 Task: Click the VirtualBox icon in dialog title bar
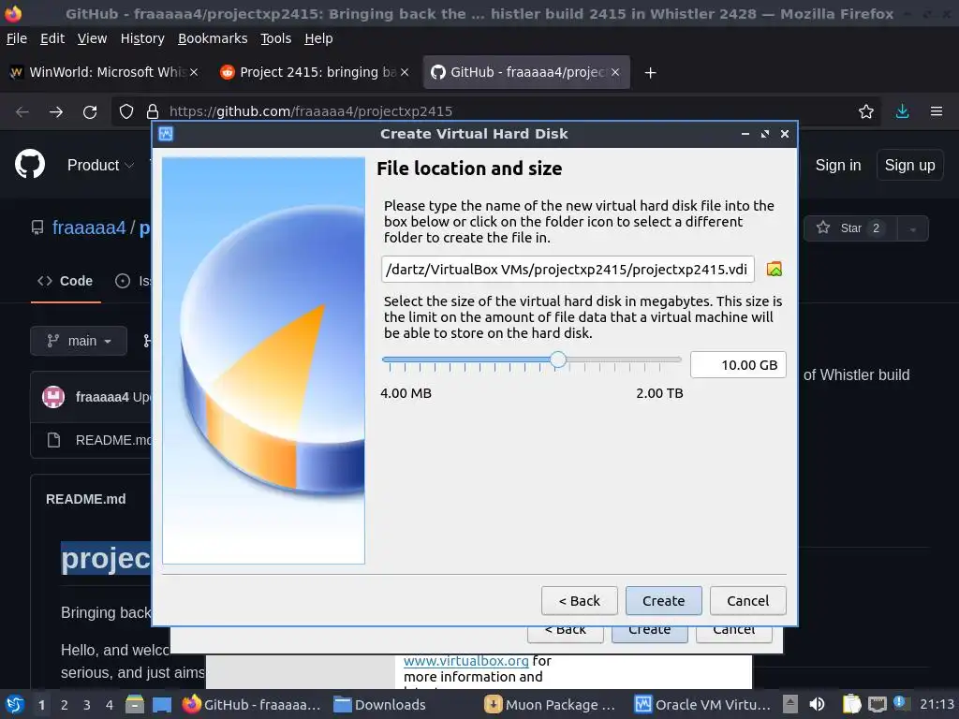pos(166,133)
